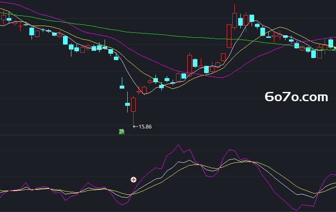Open the 6o7o.com watermark link

coord(297,97)
